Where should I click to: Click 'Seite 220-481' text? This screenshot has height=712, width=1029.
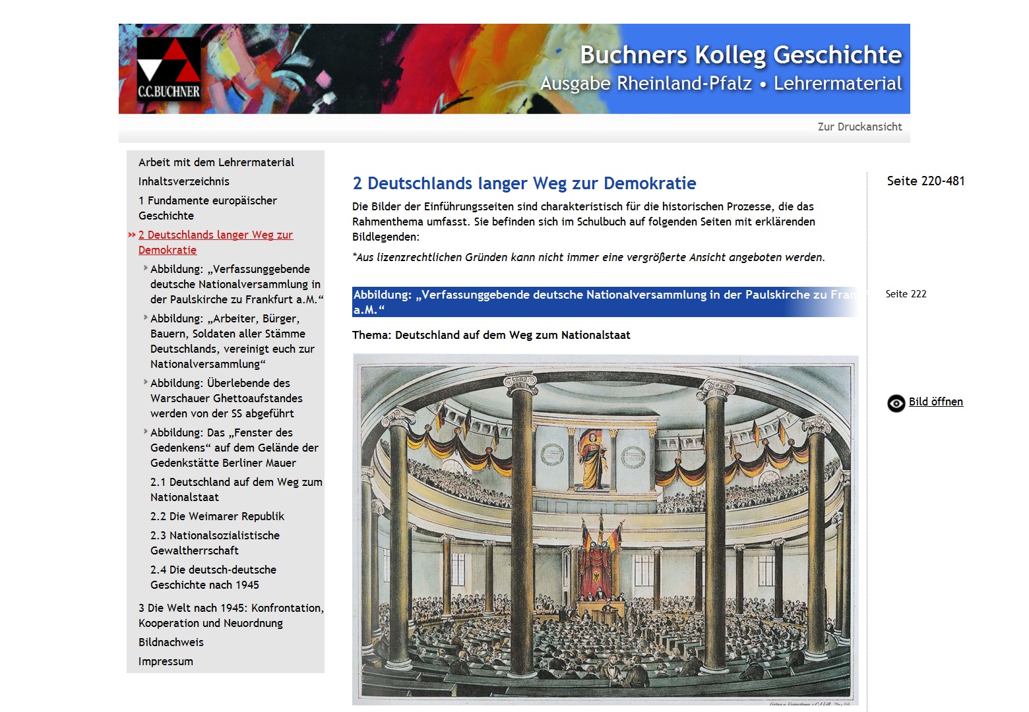925,181
